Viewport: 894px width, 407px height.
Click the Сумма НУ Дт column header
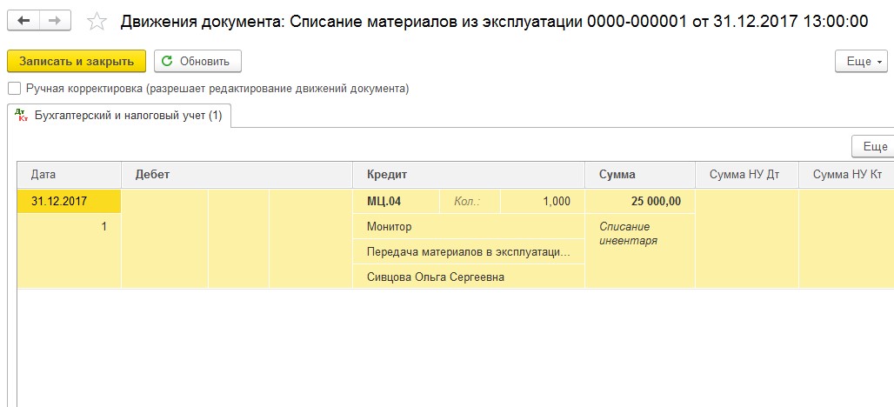[x=745, y=175]
